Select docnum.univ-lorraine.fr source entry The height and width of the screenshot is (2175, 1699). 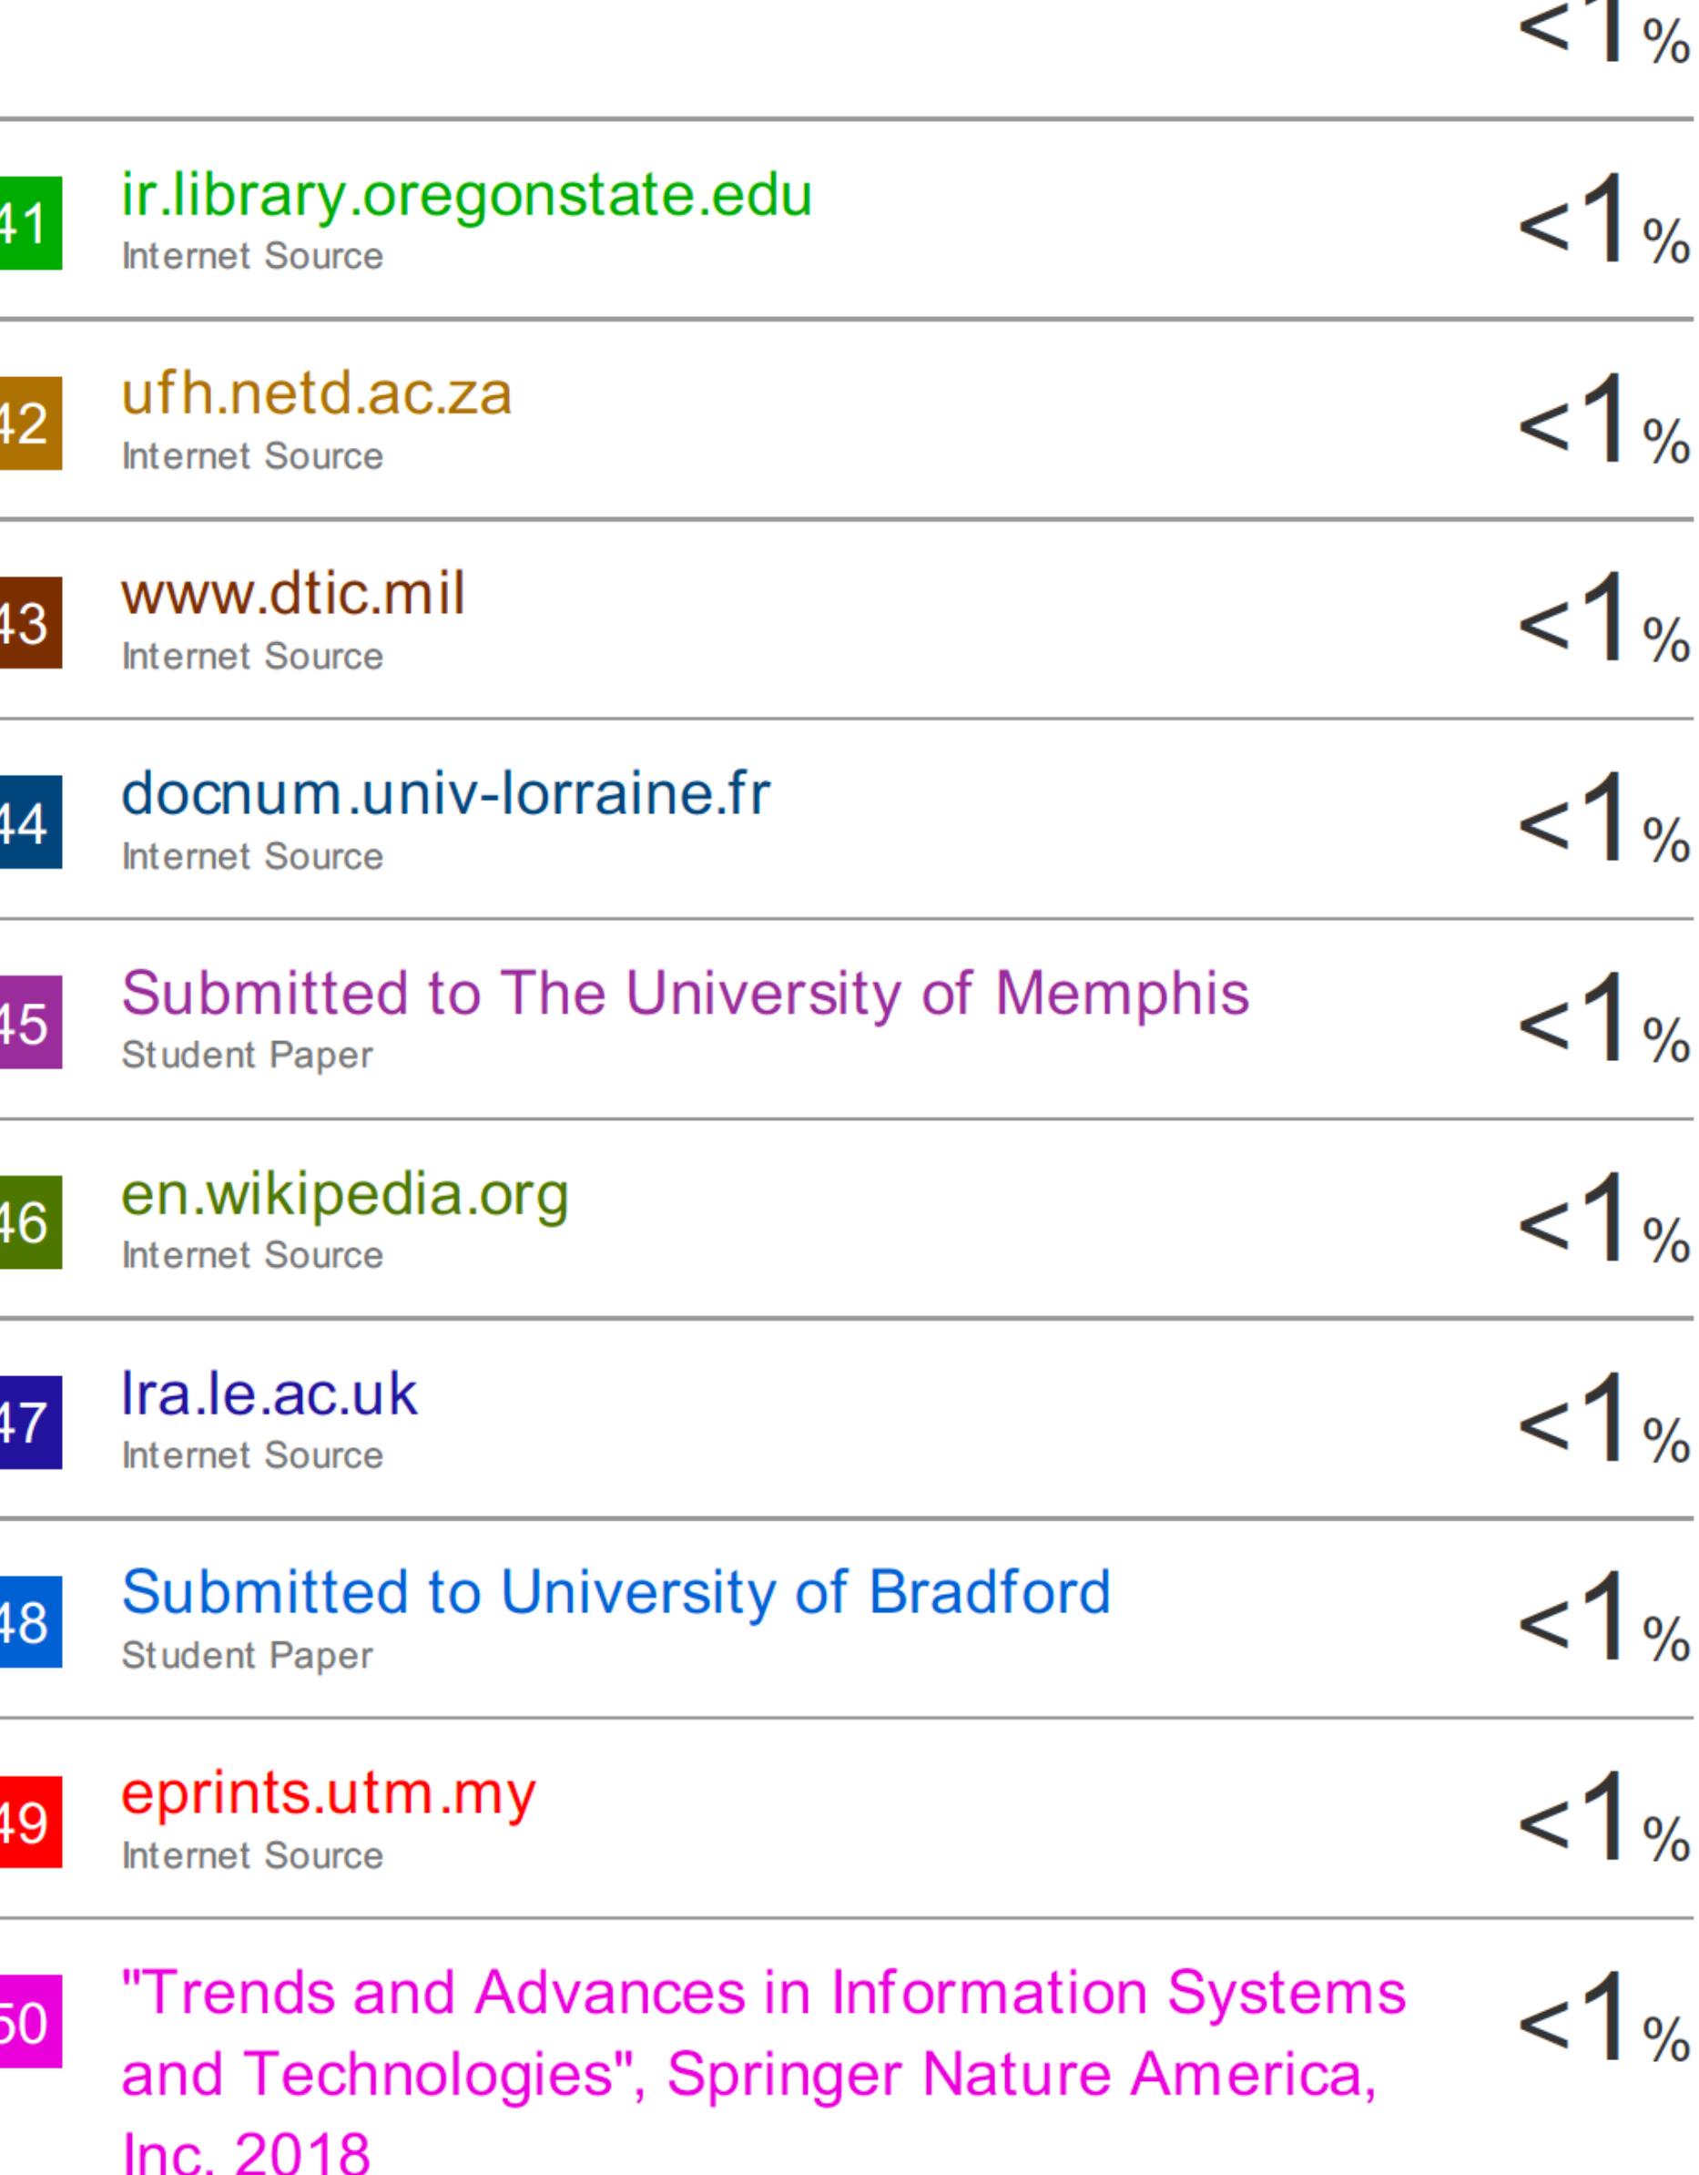tap(446, 793)
